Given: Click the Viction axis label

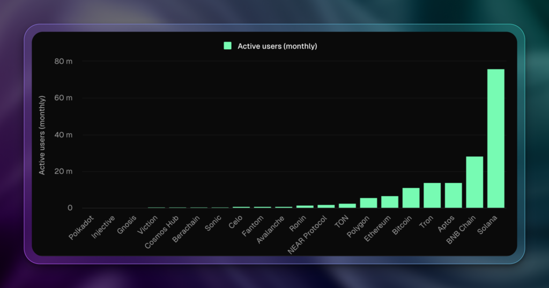Looking at the screenshot, I should [x=147, y=225].
